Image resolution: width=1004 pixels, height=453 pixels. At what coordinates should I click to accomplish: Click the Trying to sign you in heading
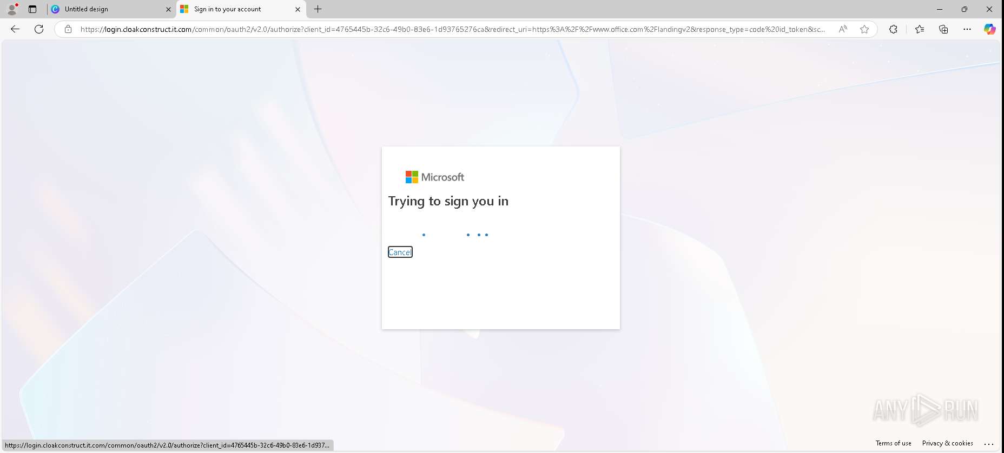(448, 201)
